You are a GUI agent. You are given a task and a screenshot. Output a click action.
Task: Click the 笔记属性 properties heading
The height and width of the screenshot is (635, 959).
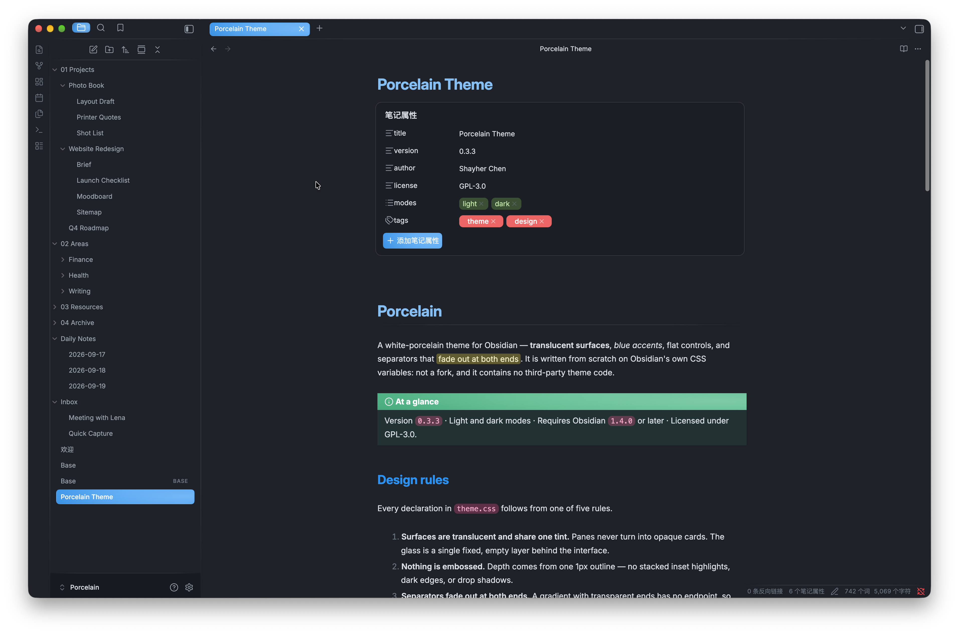pos(401,116)
